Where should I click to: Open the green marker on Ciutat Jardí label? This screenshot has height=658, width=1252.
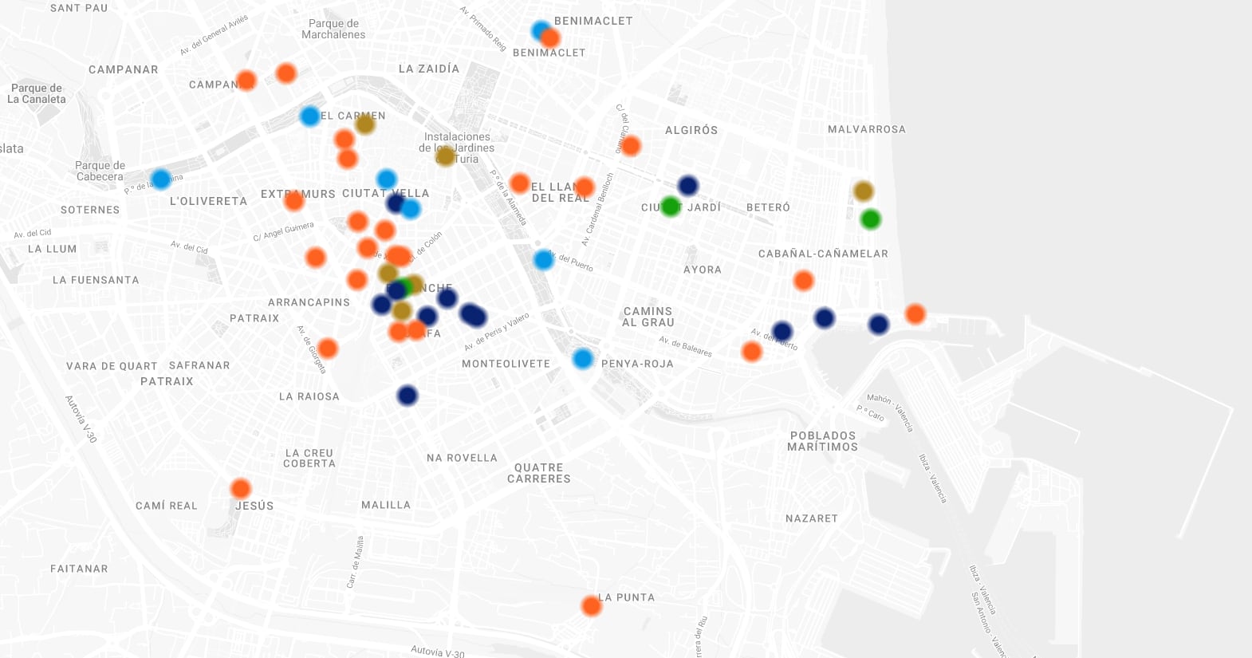click(x=671, y=207)
